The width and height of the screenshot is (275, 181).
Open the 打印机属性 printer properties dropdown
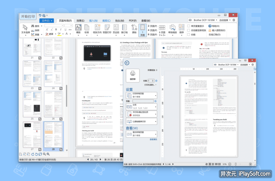coord(150,85)
